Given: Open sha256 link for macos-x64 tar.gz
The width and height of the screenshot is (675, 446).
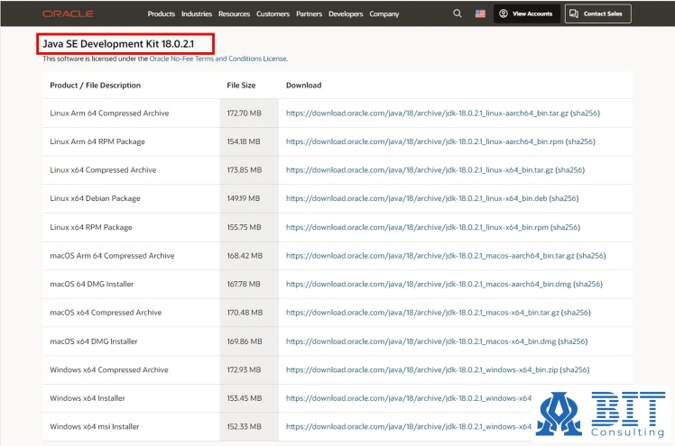Looking at the screenshot, I should [x=576, y=313].
